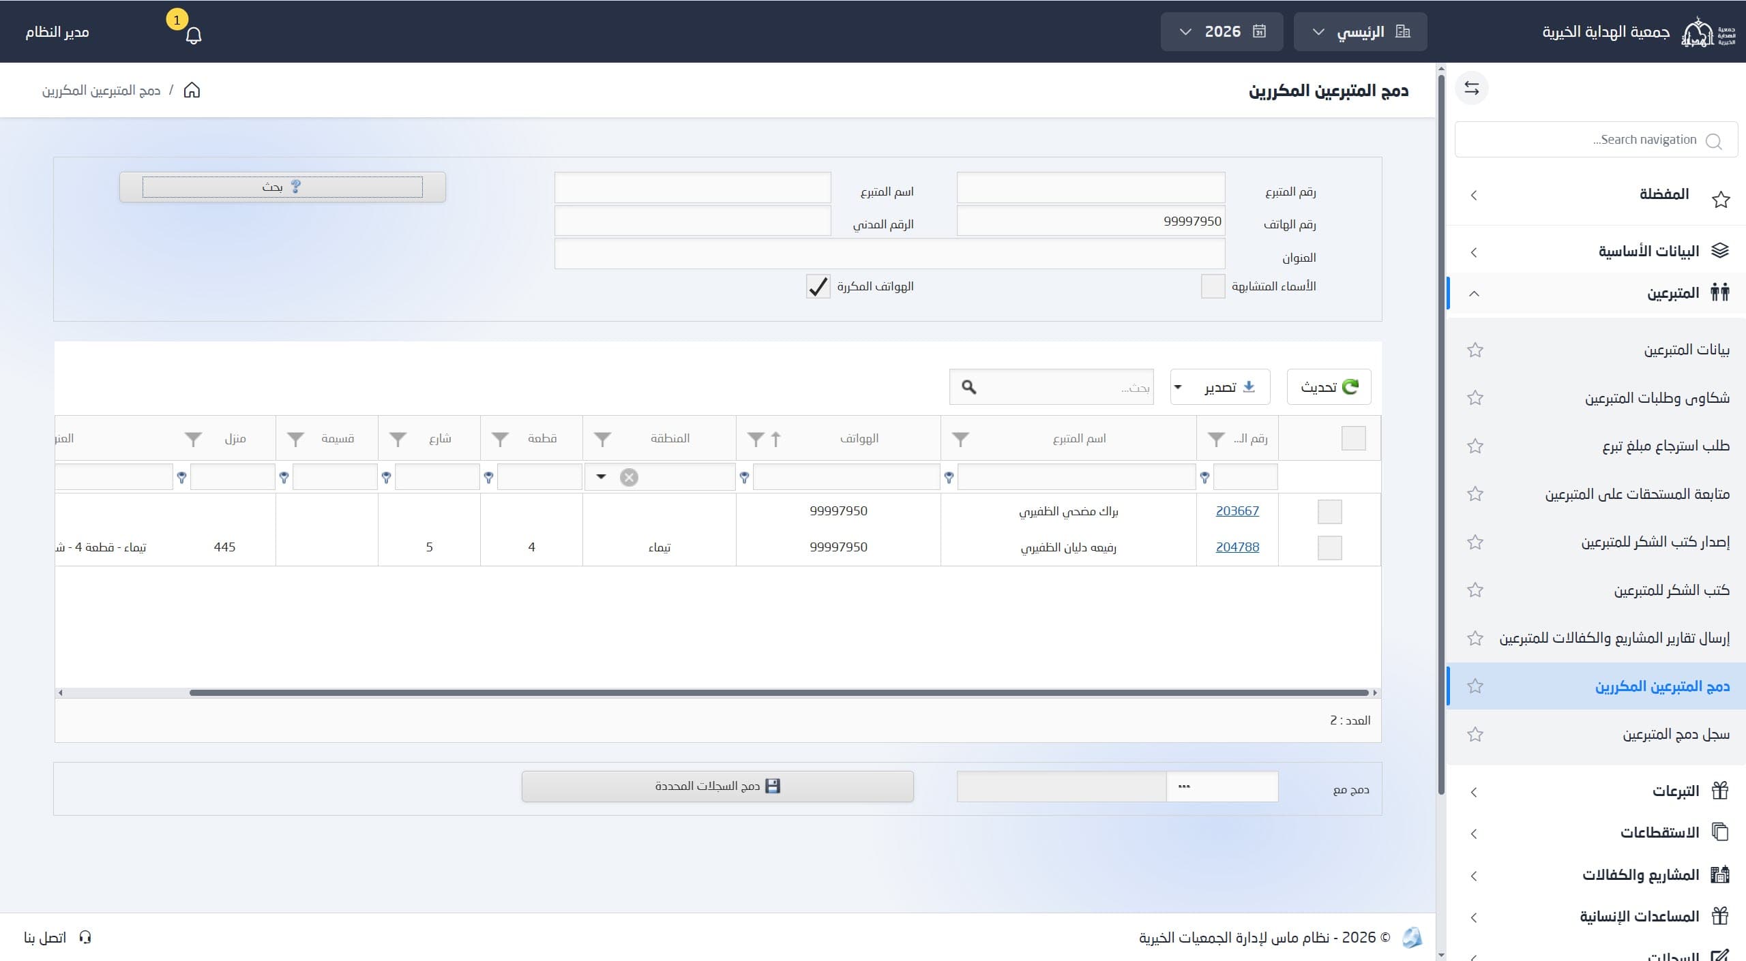Star the سجل دمج المتبرعين item
The image size is (1746, 961).
[1475, 734]
